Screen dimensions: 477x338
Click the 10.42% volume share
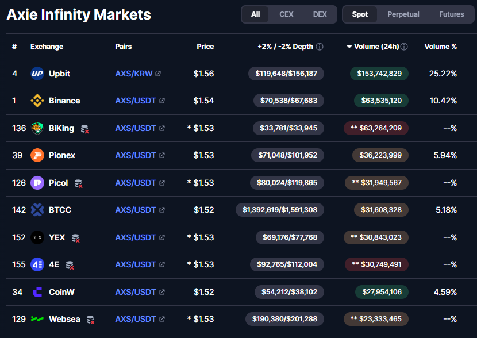pyautogui.click(x=443, y=101)
